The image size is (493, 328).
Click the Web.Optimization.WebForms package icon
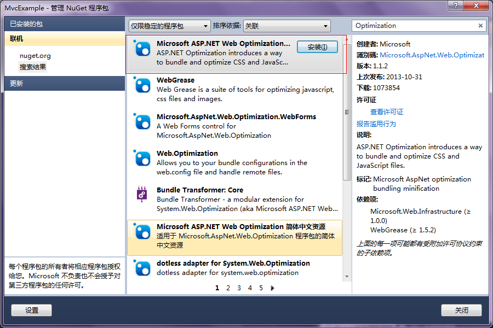[x=142, y=122]
